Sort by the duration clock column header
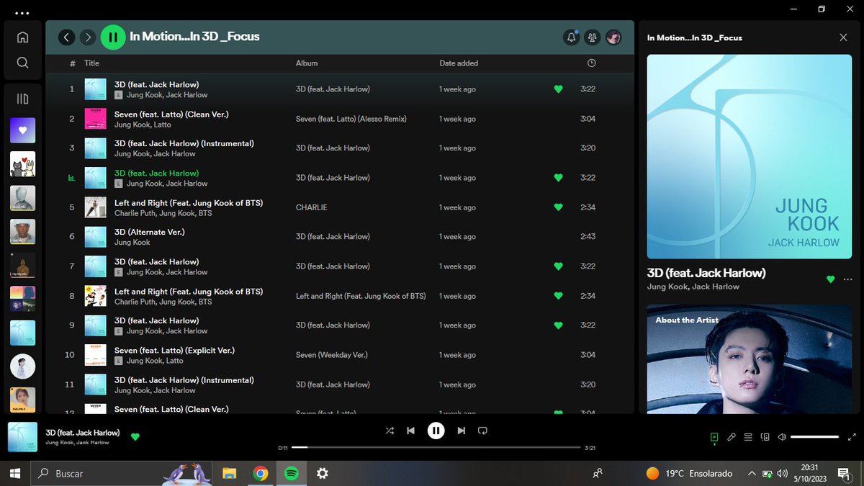864x486 pixels. [x=591, y=63]
